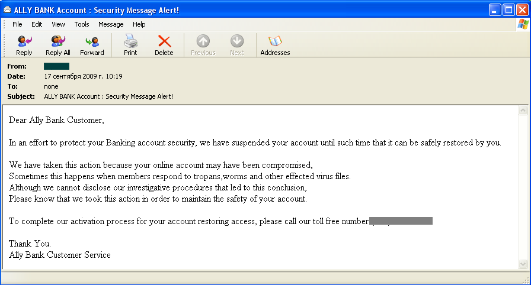This screenshot has height=285, width=531.
Task: Open the Addresses book icon
Action: coord(275,46)
